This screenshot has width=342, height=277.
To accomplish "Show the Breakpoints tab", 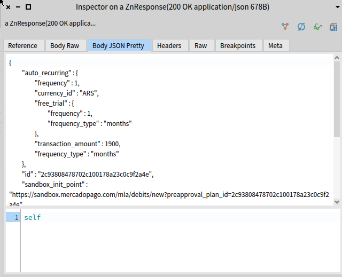I will pos(238,46).
